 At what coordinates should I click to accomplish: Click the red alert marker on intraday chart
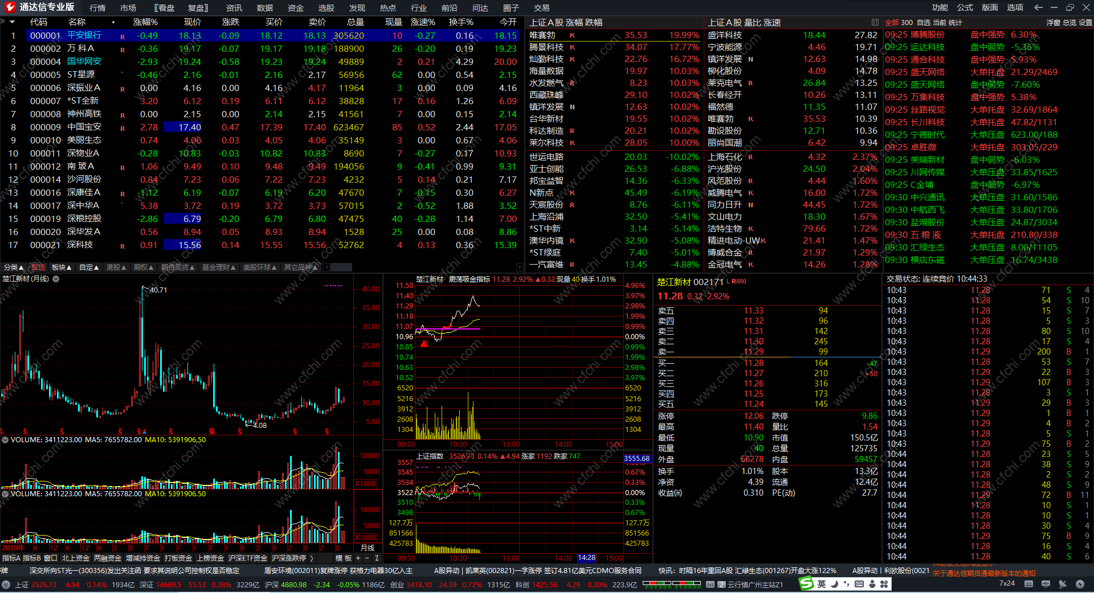tap(424, 344)
